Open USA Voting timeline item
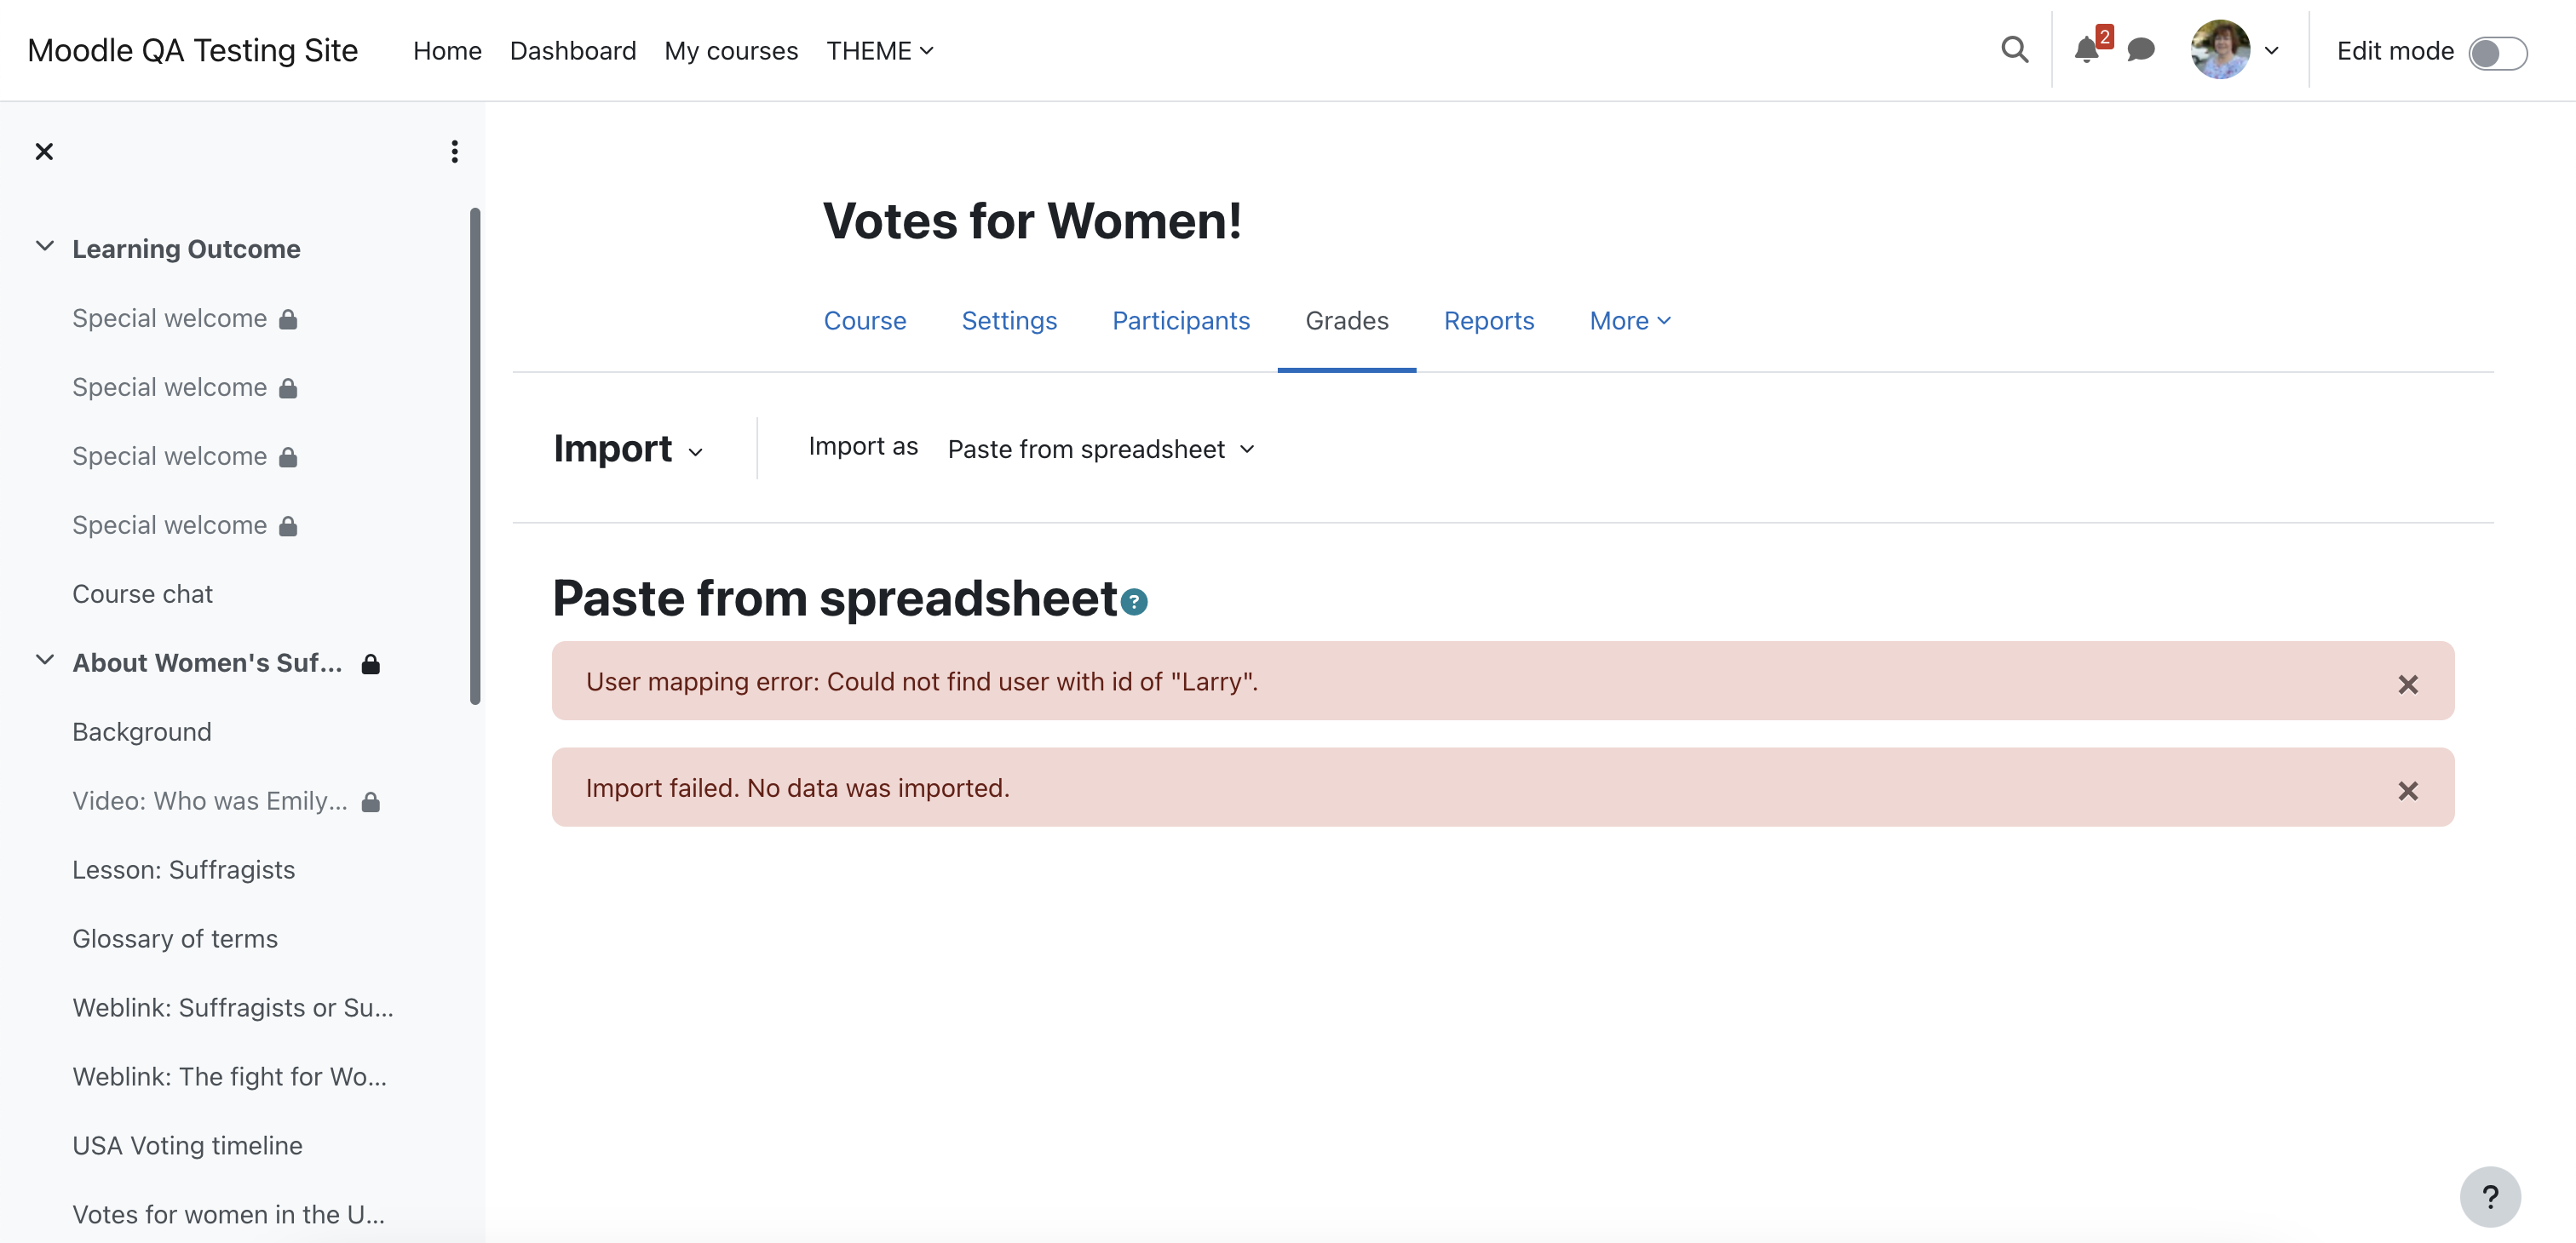The width and height of the screenshot is (2576, 1243). point(187,1146)
